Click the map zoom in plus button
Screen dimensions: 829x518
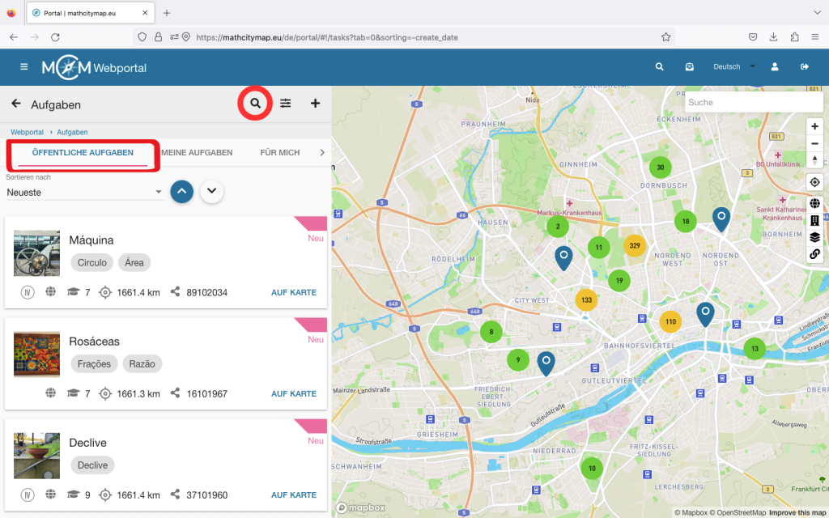click(x=814, y=126)
